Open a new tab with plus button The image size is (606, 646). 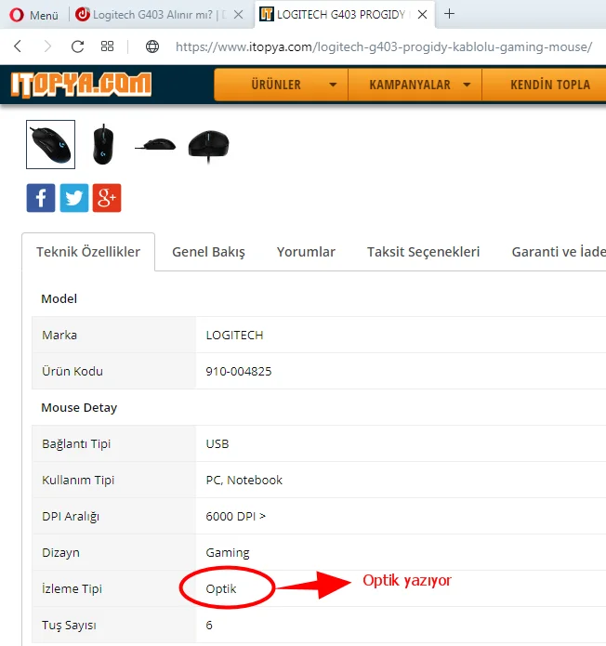449,14
